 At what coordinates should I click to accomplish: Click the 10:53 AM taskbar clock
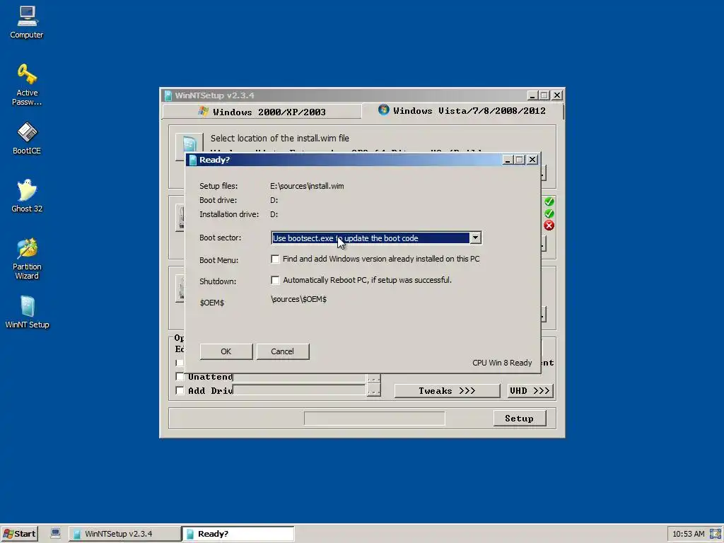(x=689, y=534)
